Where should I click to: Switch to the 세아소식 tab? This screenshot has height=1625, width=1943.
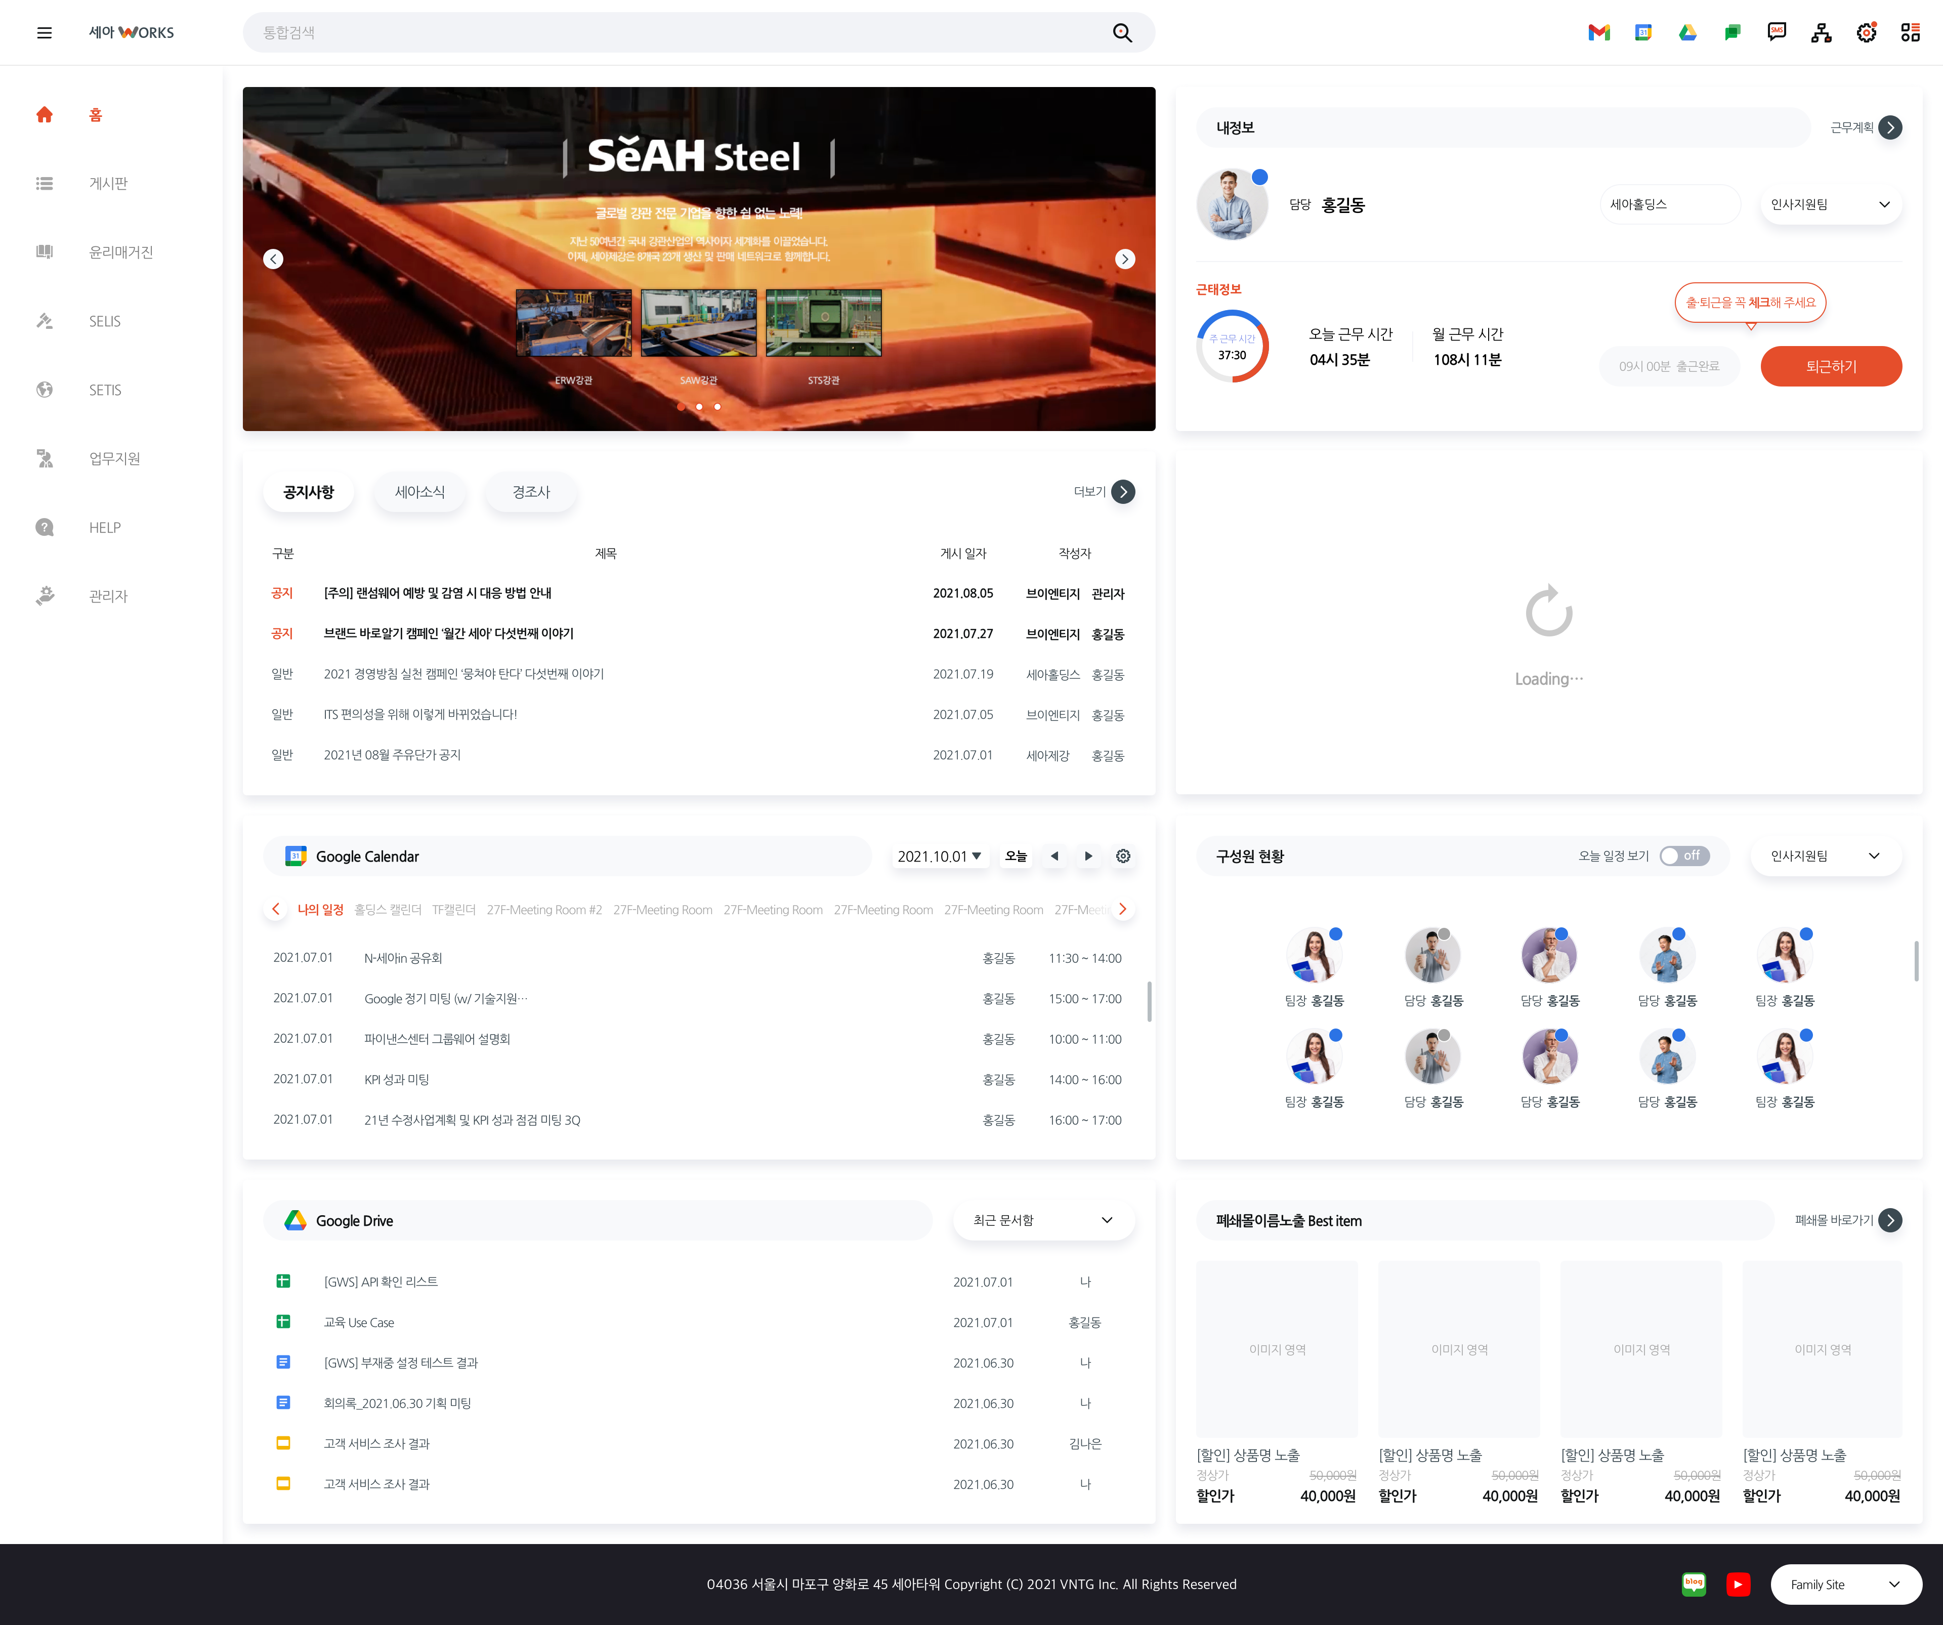click(420, 492)
